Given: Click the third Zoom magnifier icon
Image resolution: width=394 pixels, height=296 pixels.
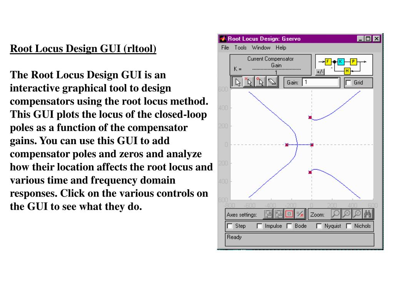Looking at the screenshot, I should tap(357, 214).
